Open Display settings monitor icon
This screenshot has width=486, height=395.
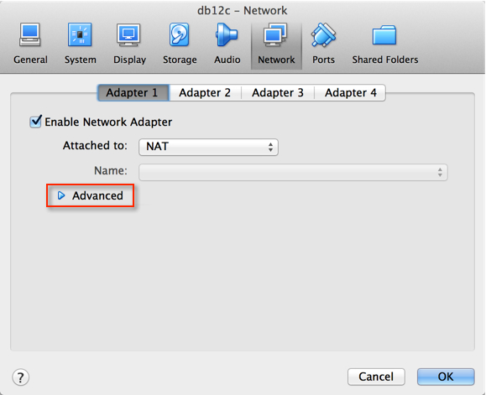[128, 34]
